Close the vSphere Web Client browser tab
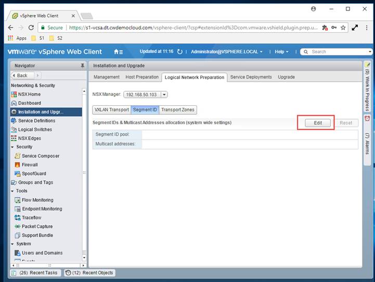This screenshot has height=282, width=375. (x=73, y=16)
